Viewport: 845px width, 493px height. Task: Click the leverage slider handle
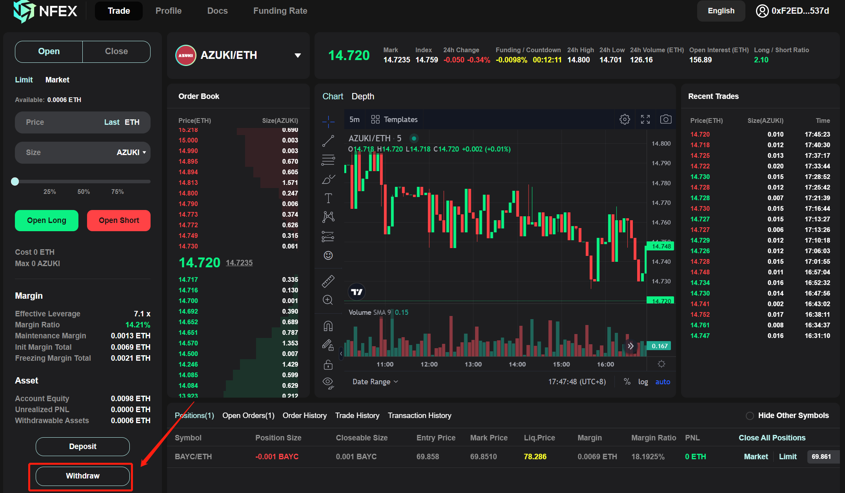point(15,181)
